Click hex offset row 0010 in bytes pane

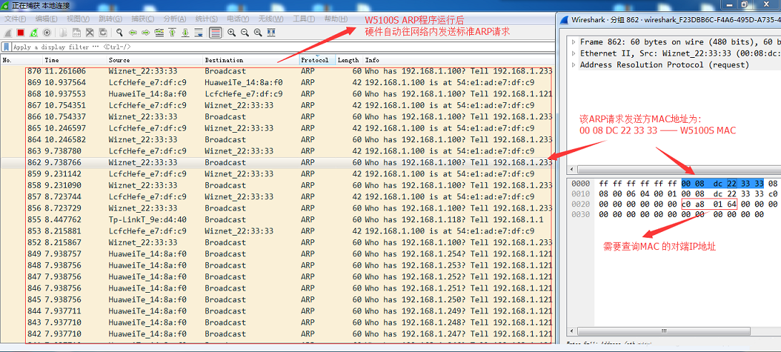(x=581, y=194)
